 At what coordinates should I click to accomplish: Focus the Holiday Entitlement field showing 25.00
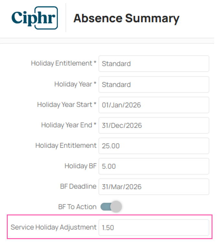[x=154, y=146]
